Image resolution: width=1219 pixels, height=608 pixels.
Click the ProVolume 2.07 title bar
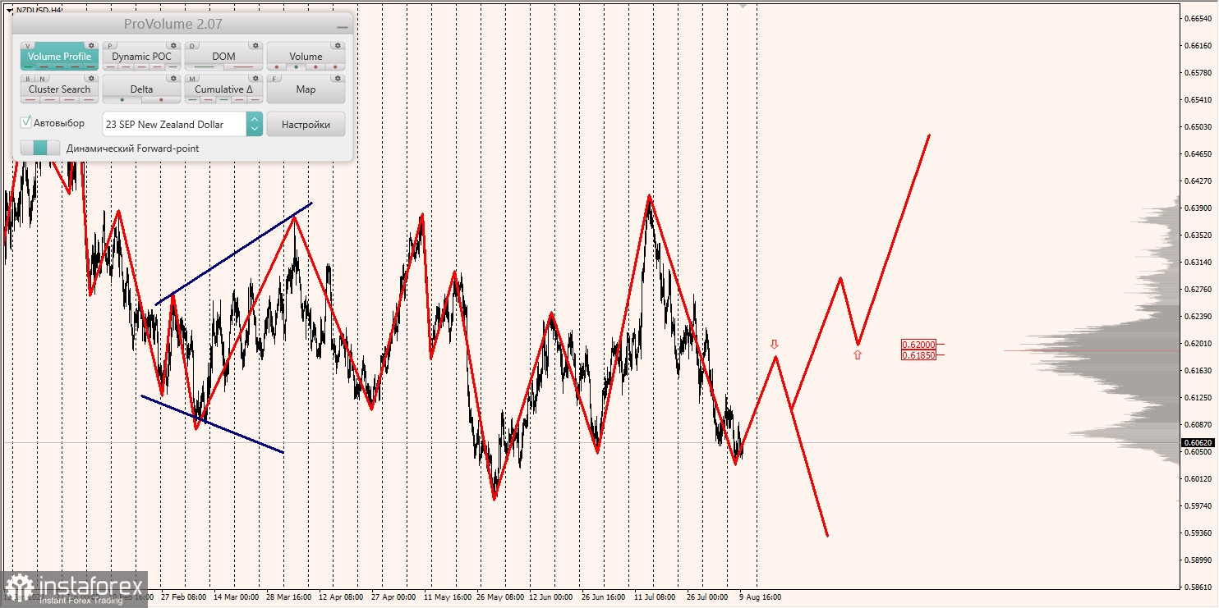pyautogui.click(x=182, y=25)
